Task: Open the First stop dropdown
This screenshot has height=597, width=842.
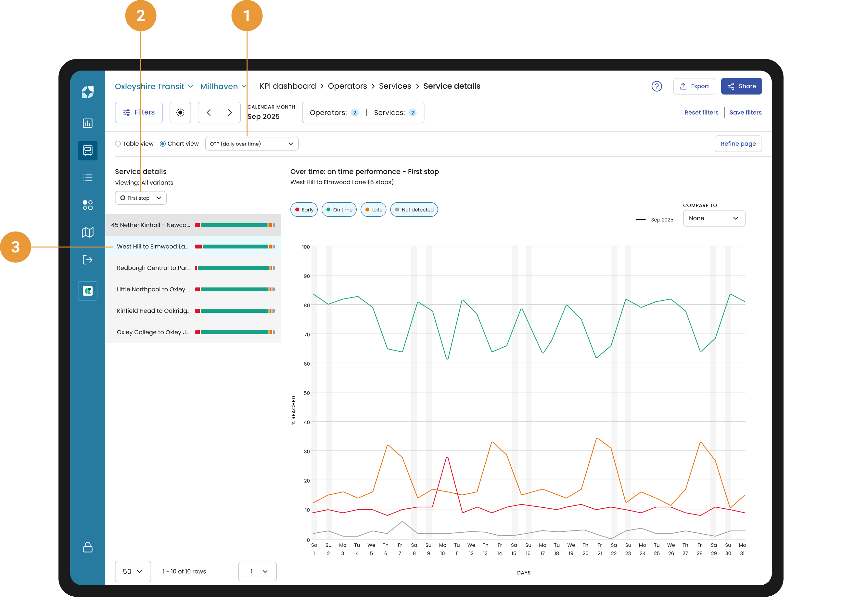Action: [x=141, y=198]
